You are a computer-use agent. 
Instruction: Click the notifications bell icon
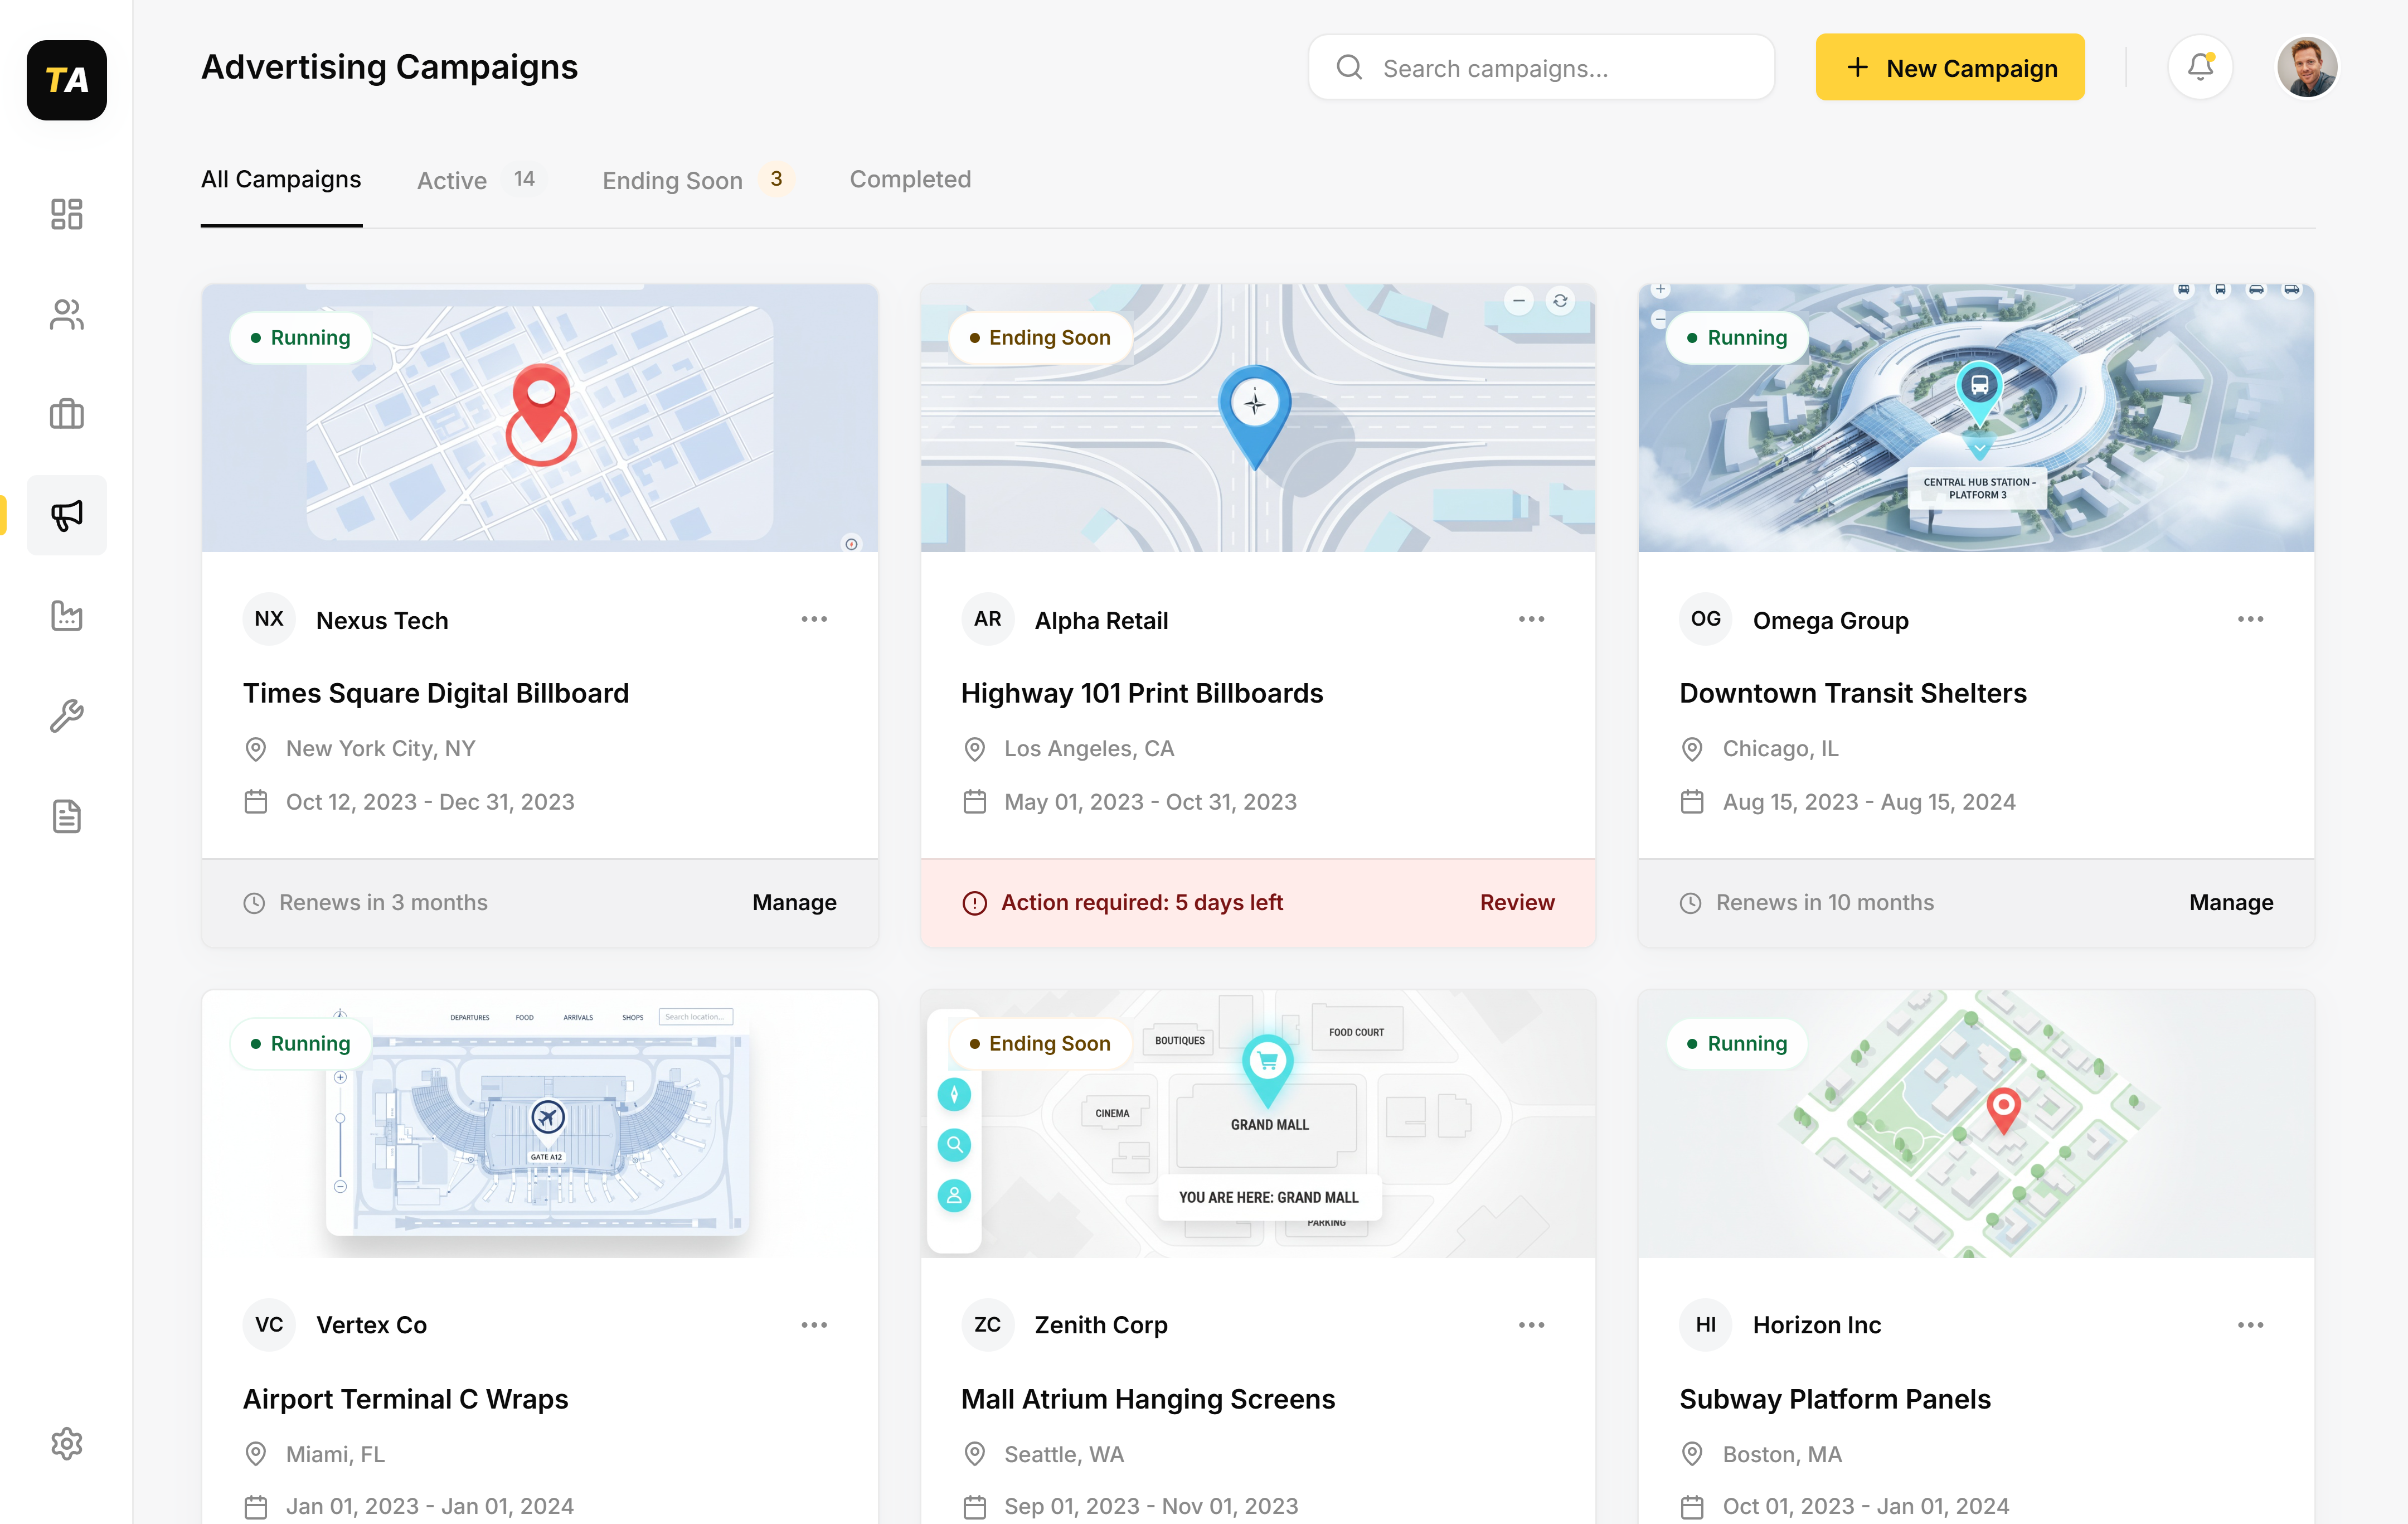point(2200,67)
